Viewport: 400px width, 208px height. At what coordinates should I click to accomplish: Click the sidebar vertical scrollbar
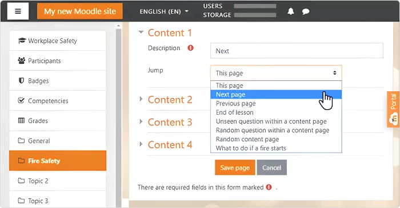pyautogui.click(x=119, y=117)
